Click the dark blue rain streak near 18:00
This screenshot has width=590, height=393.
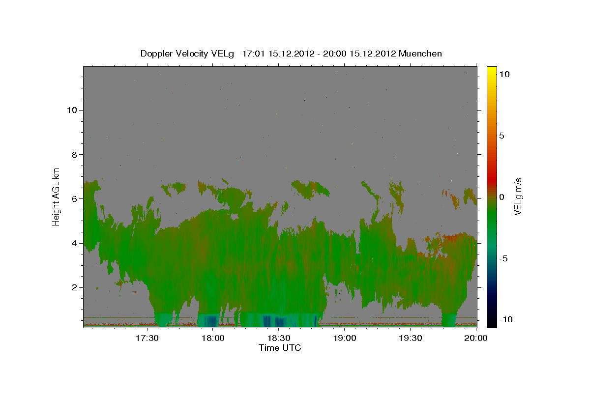(x=211, y=321)
